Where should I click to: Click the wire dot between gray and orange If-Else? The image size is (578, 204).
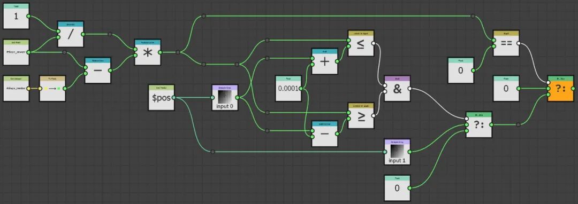point(518,124)
